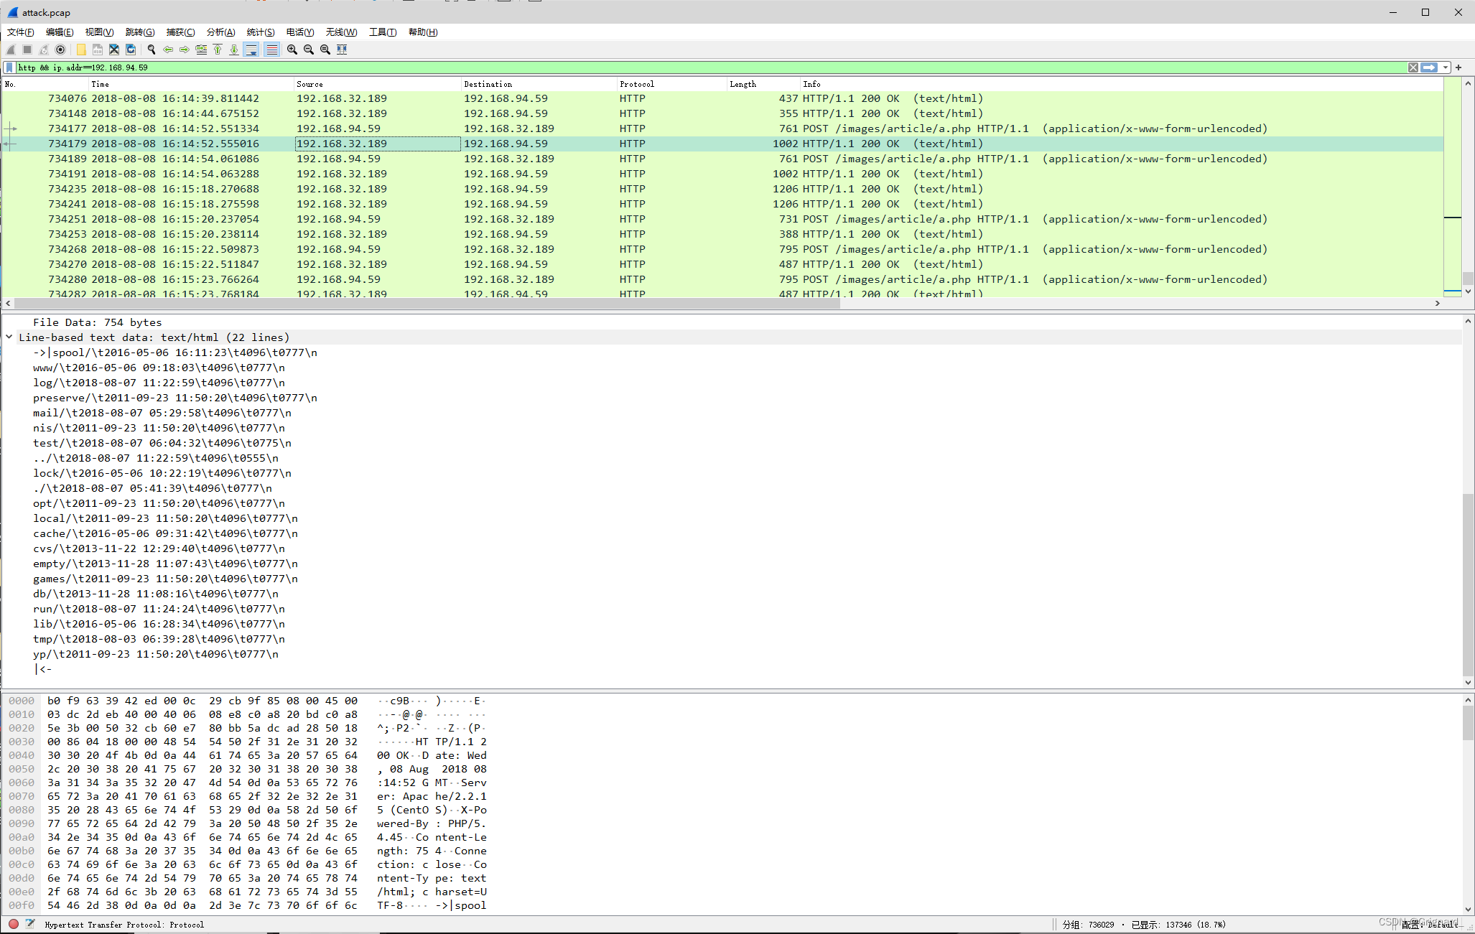Open the 帮助(H) menu

[423, 32]
